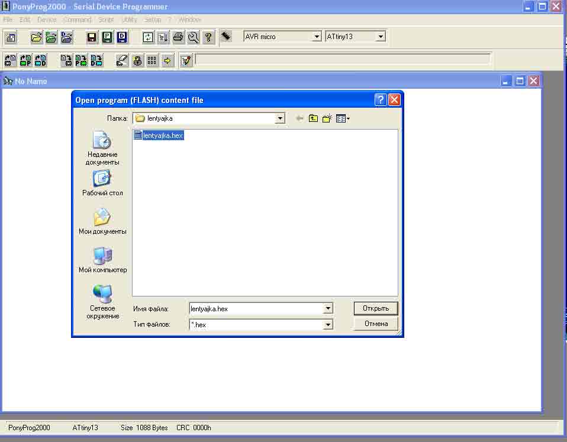Viewport: 567px width, 442px height.
Task: Go up one folder level in dialog
Action: coord(313,118)
